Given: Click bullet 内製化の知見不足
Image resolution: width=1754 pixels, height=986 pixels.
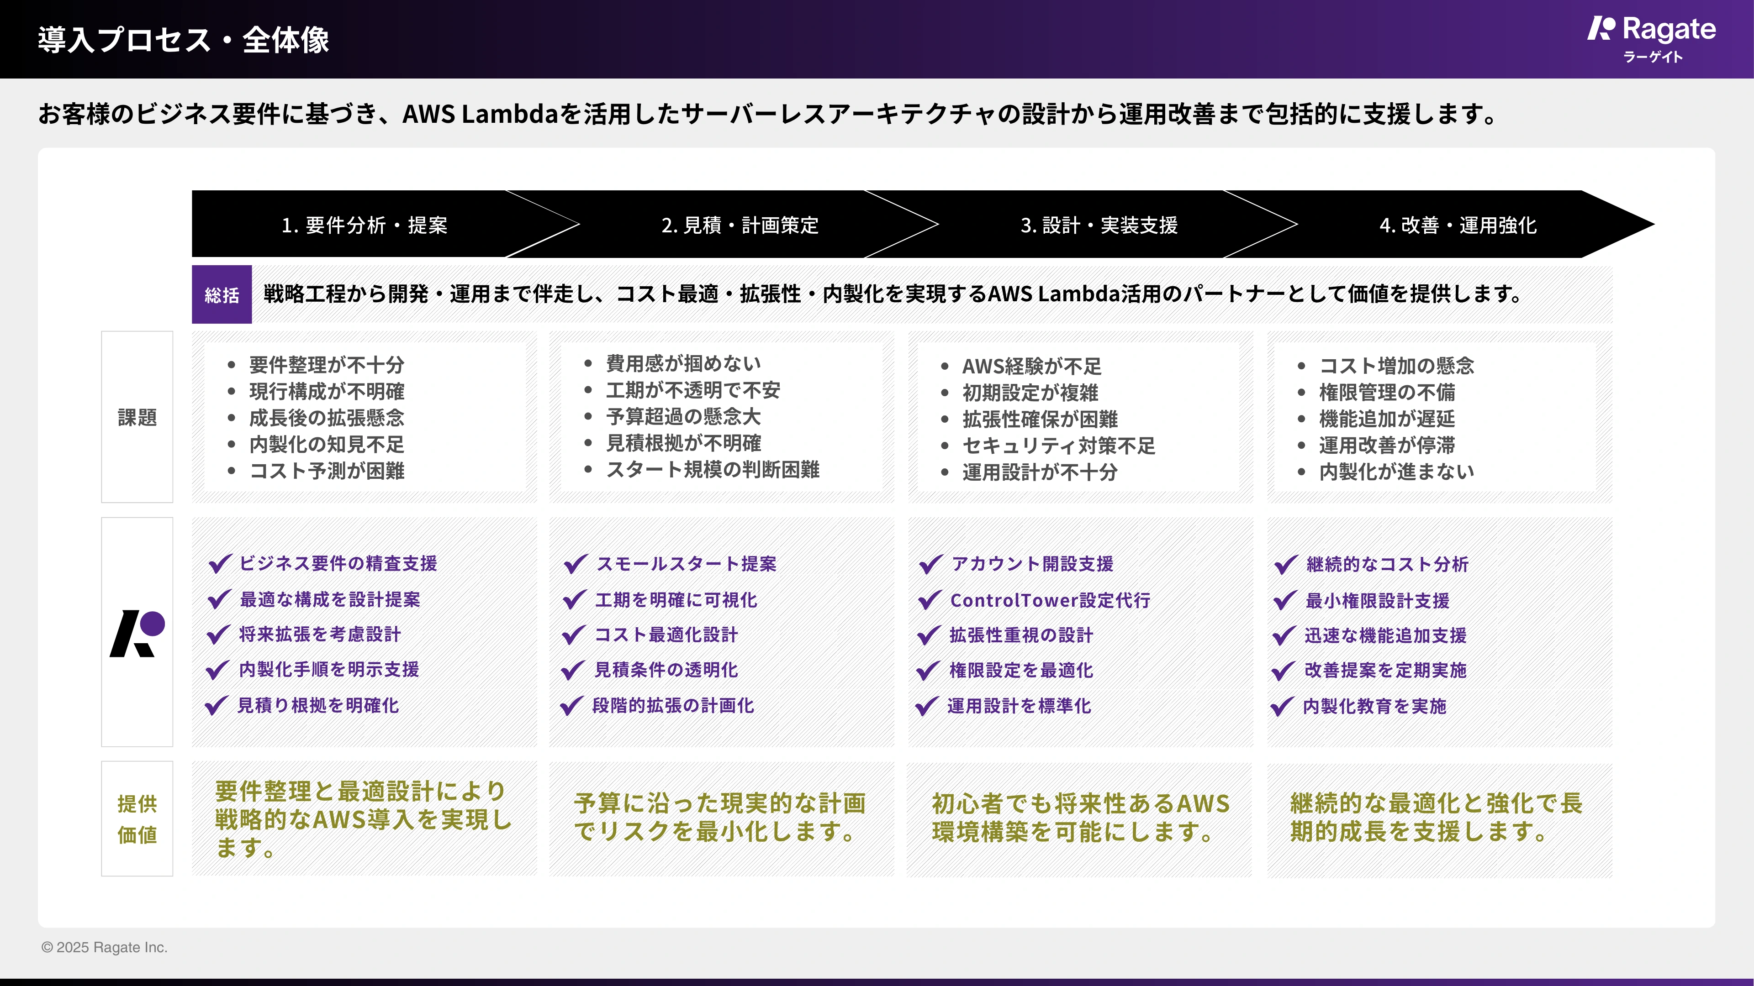Looking at the screenshot, I should (x=327, y=444).
